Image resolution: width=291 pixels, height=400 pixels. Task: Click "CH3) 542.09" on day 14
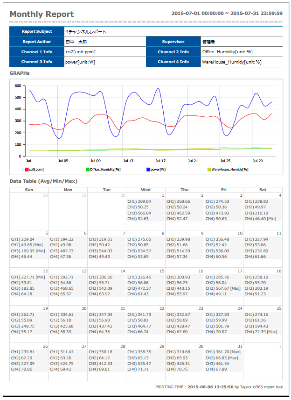coord(101,288)
